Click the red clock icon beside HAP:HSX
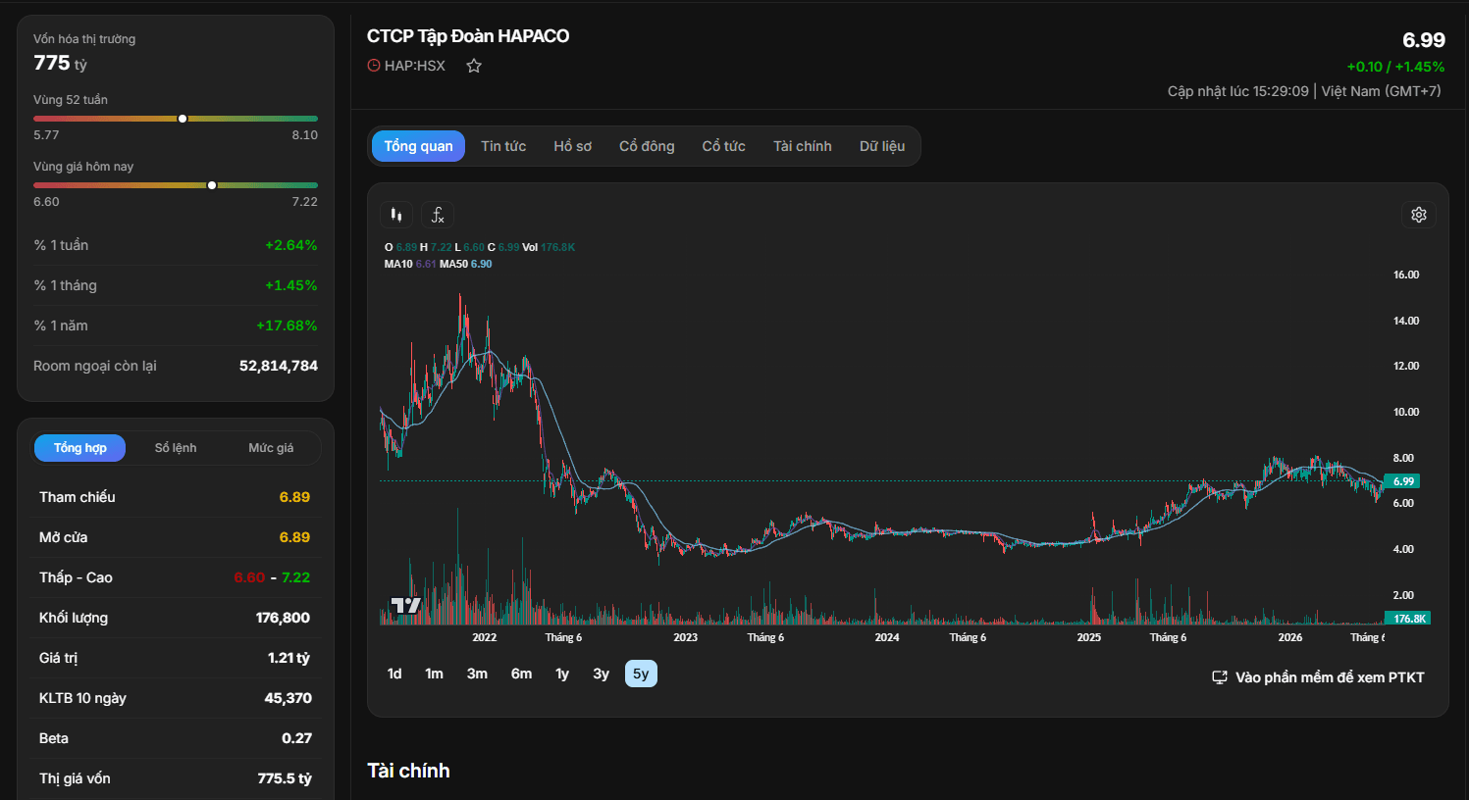The image size is (1469, 800). pyautogui.click(x=374, y=66)
